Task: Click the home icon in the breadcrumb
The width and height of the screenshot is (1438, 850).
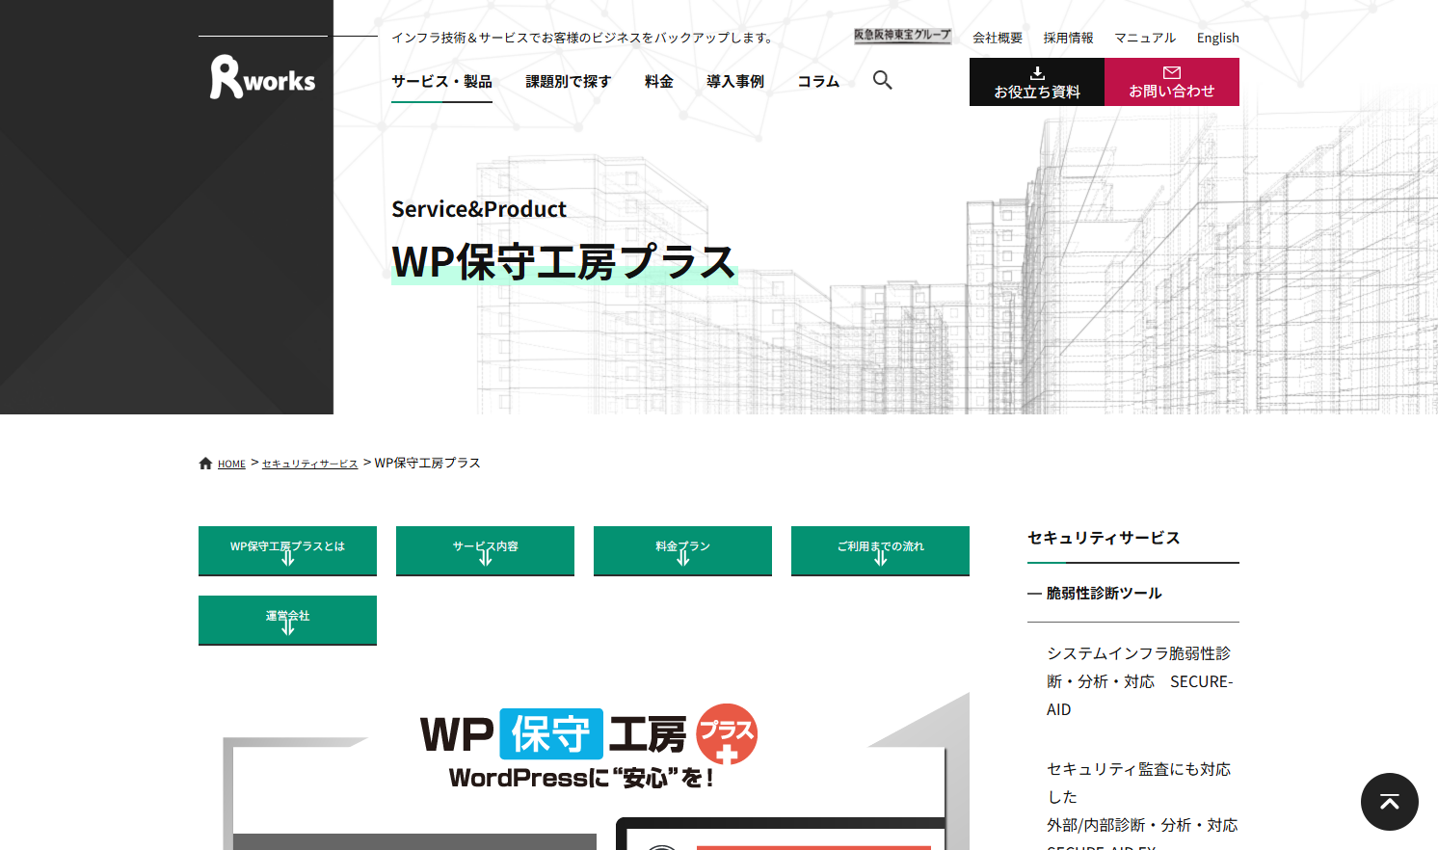Action: pos(204,462)
